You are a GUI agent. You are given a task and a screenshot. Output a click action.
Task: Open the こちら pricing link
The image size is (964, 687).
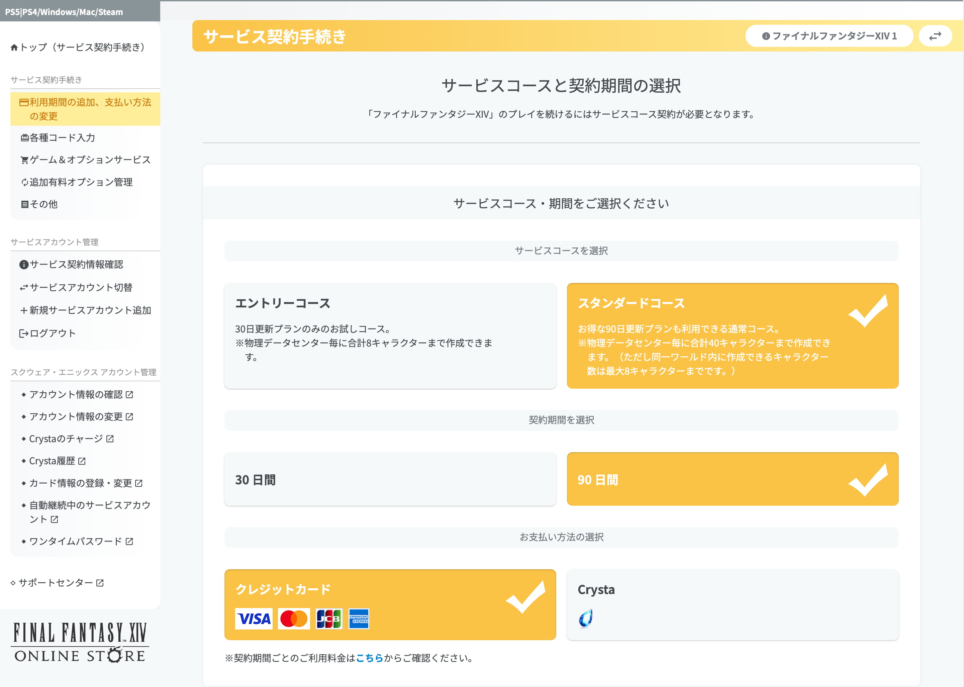(x=369, y=658)
